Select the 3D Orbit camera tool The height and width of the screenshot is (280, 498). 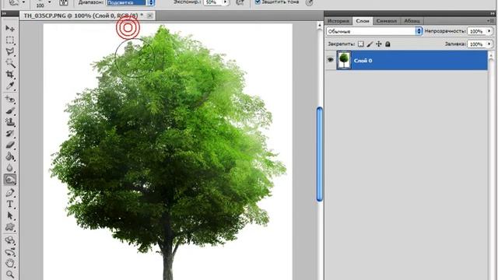point(10,252)
